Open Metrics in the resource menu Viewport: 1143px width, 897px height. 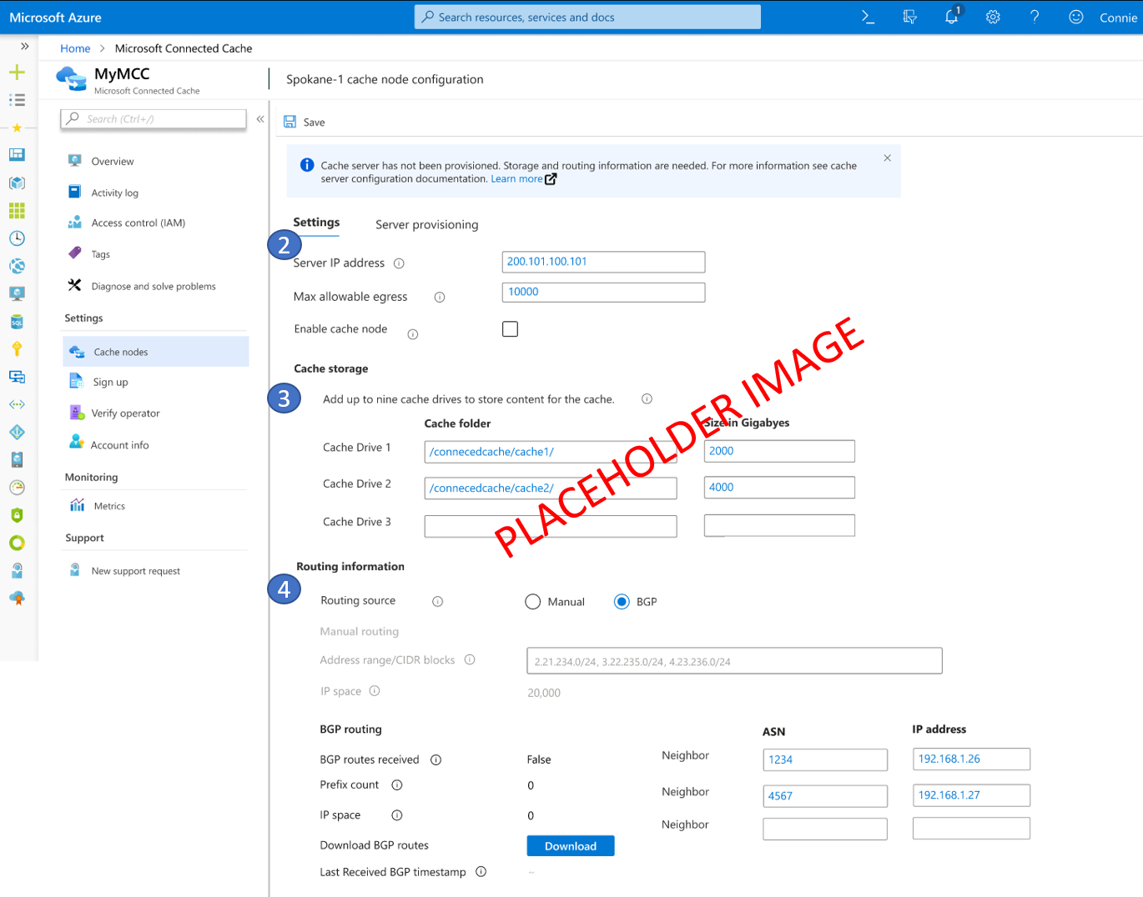pyautogui.click(x=109, y=506)
